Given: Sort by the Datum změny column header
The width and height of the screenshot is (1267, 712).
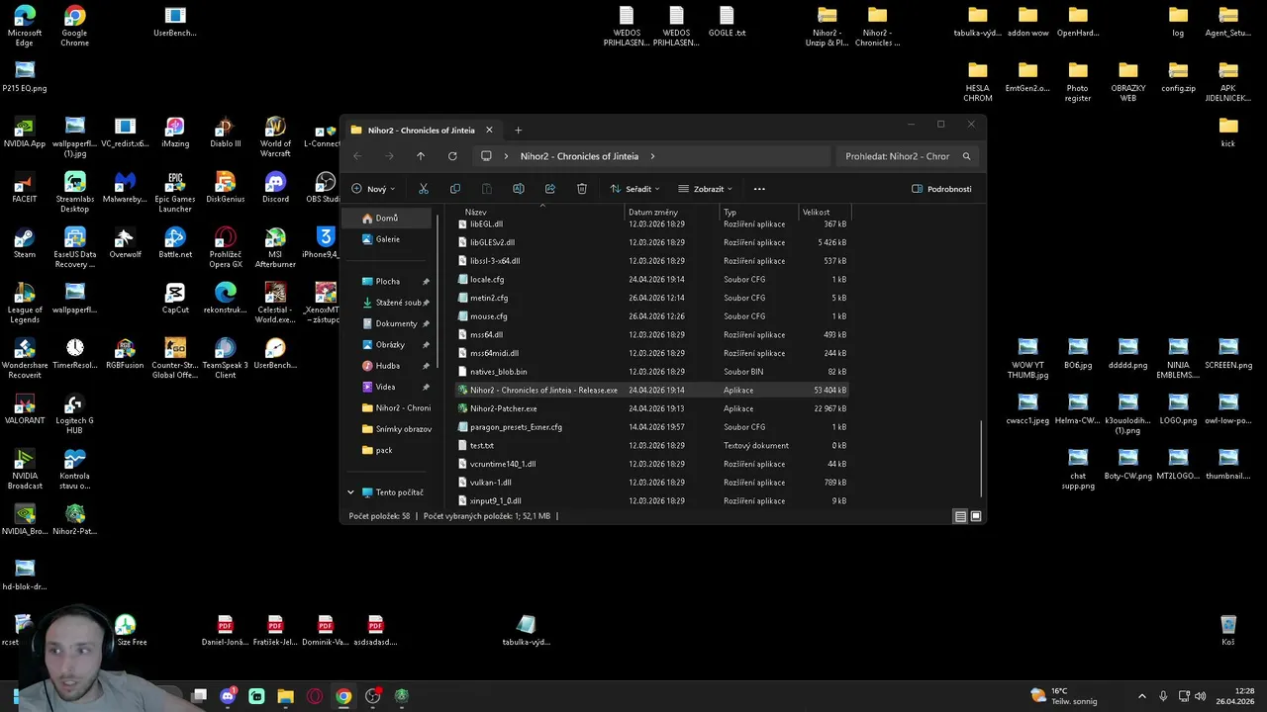Looking at the screenshot, I should 653,213.
